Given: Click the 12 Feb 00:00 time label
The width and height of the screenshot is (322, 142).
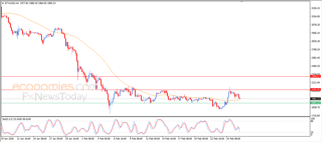Looking at the screenshot, I should coord(152,138).
